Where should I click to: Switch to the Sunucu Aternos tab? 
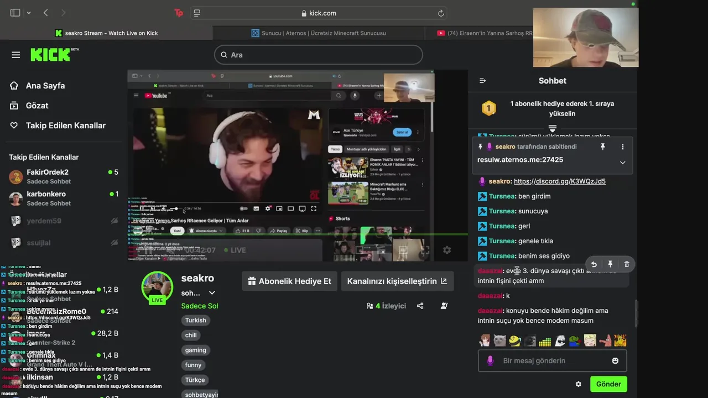click(319, 33)
